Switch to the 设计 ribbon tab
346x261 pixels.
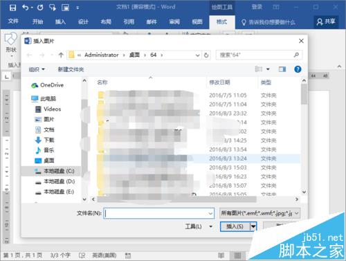[83, 22]
